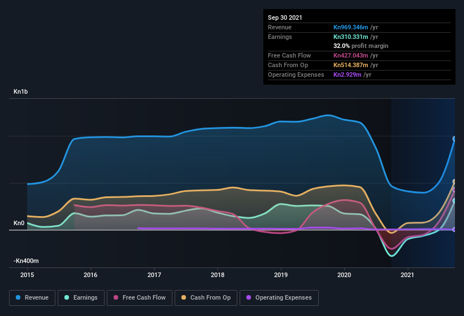Click the Kn427.043m free cash flow value
464x316 pixels.
point(350,55)
